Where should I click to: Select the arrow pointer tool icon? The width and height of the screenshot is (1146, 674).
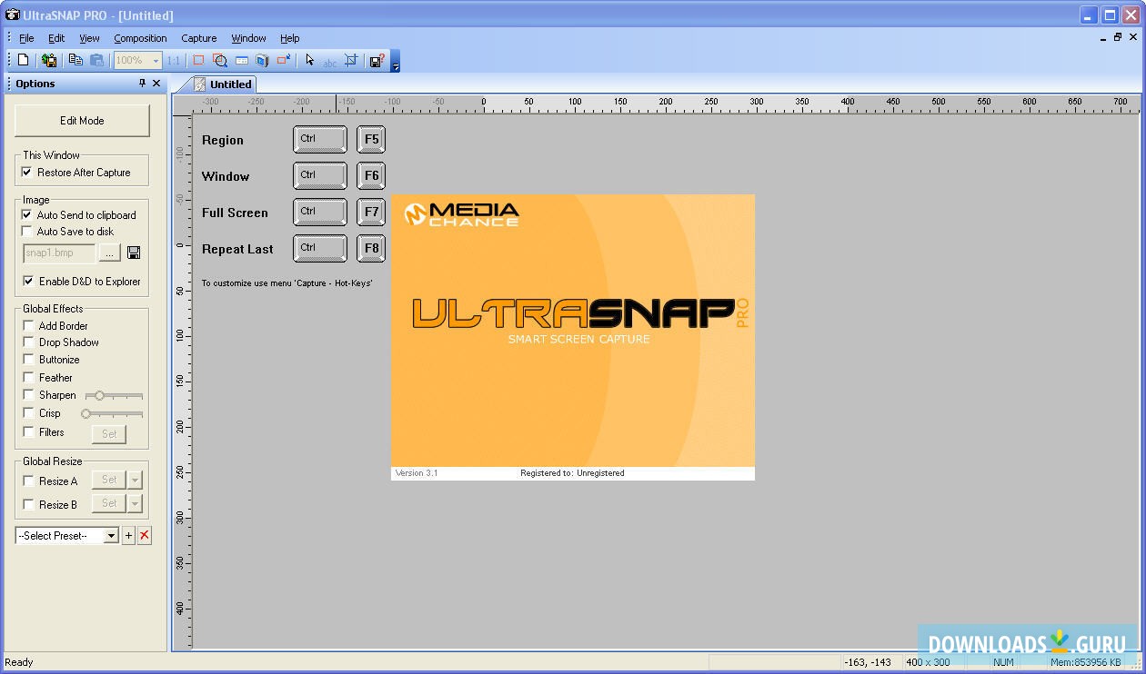point(309,60)
